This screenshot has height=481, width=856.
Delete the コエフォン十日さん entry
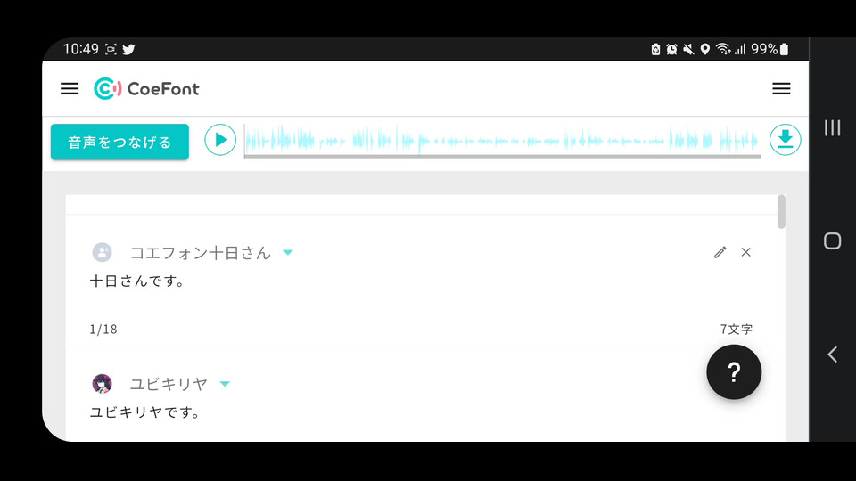745,252
